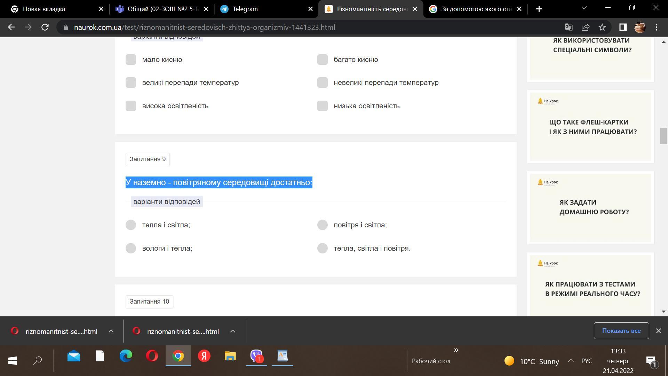The image size is (668, 376).
Task: Click the share page icon
Action: pos(586,27)
